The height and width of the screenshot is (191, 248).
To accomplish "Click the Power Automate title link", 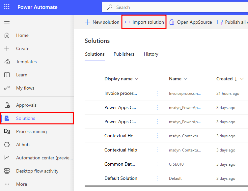I will (38, 7).
